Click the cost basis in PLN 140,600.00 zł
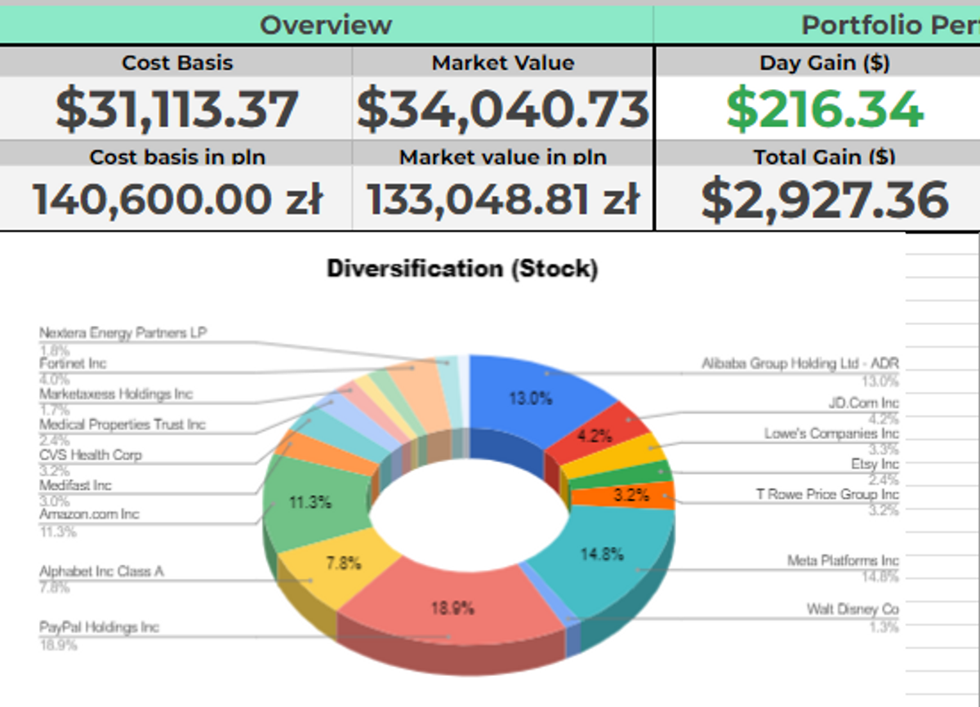980x707 pixels. point(176,200)
